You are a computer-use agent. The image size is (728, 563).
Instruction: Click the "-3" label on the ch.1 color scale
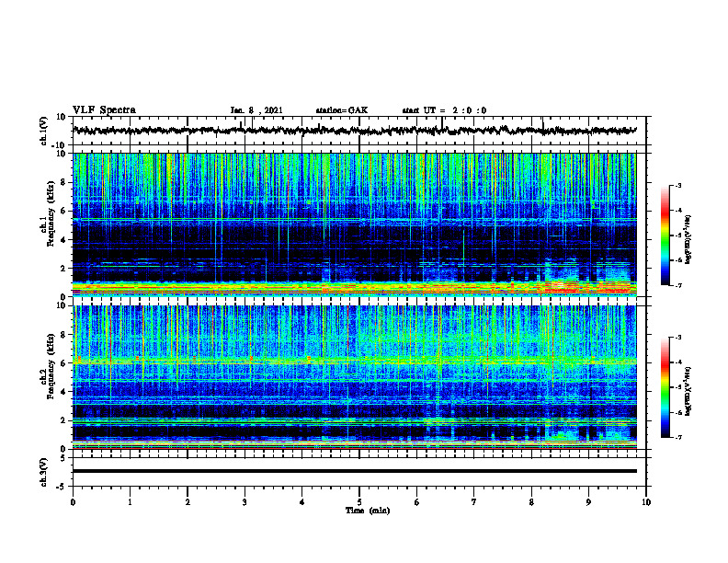coord(677,186)
